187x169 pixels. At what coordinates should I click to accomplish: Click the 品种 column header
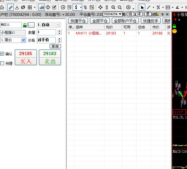tap(79, 27)
